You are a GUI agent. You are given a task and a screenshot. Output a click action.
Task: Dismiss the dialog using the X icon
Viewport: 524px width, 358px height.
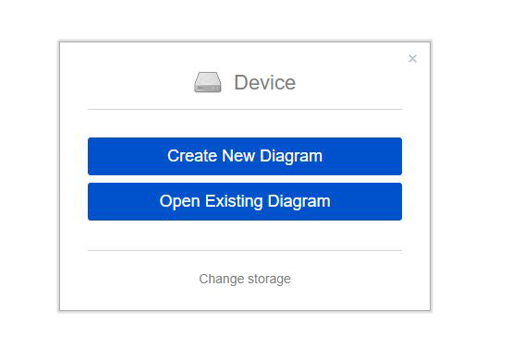(412, 59)
